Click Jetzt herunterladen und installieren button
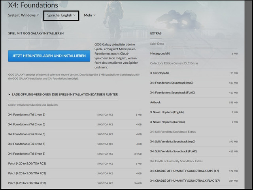Viewport: 253px width, 190px height. pyautogui.click(x=49, y=56)
